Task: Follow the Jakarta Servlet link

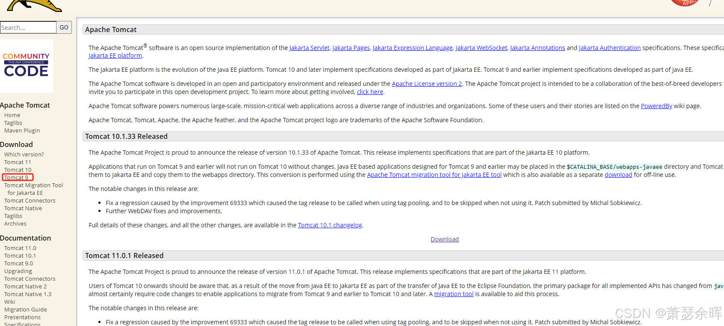Action: click(x=309, y=48)
